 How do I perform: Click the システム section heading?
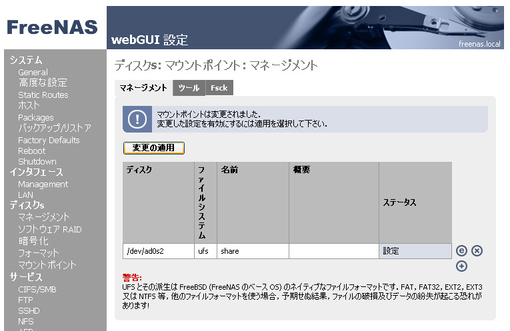[x=26, y=60]
